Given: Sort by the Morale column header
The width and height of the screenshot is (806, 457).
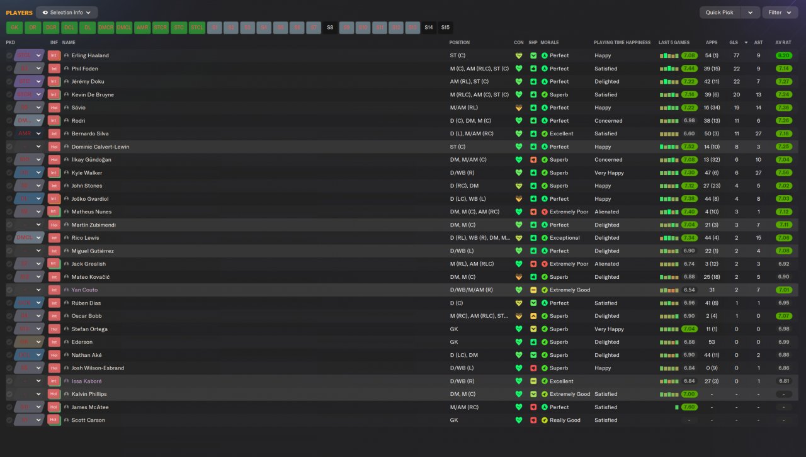Looking at the screenshot, I should 550,43.
